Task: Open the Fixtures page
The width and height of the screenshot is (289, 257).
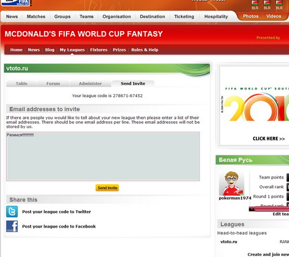Action: pos(99,50)
